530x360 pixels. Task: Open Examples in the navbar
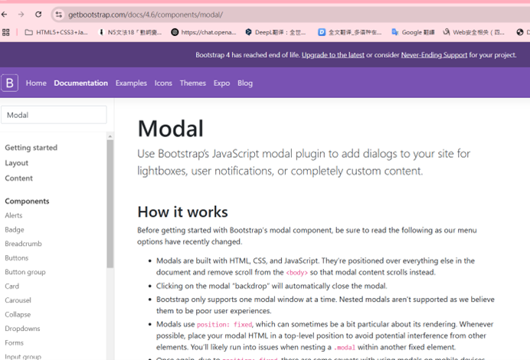131,83
